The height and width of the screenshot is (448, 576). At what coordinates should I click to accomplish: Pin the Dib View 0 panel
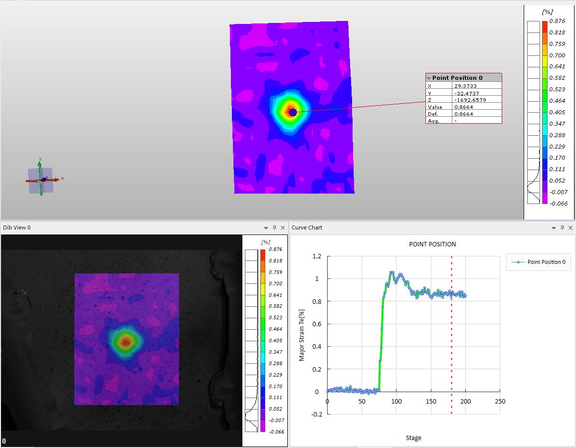(274, 227)
